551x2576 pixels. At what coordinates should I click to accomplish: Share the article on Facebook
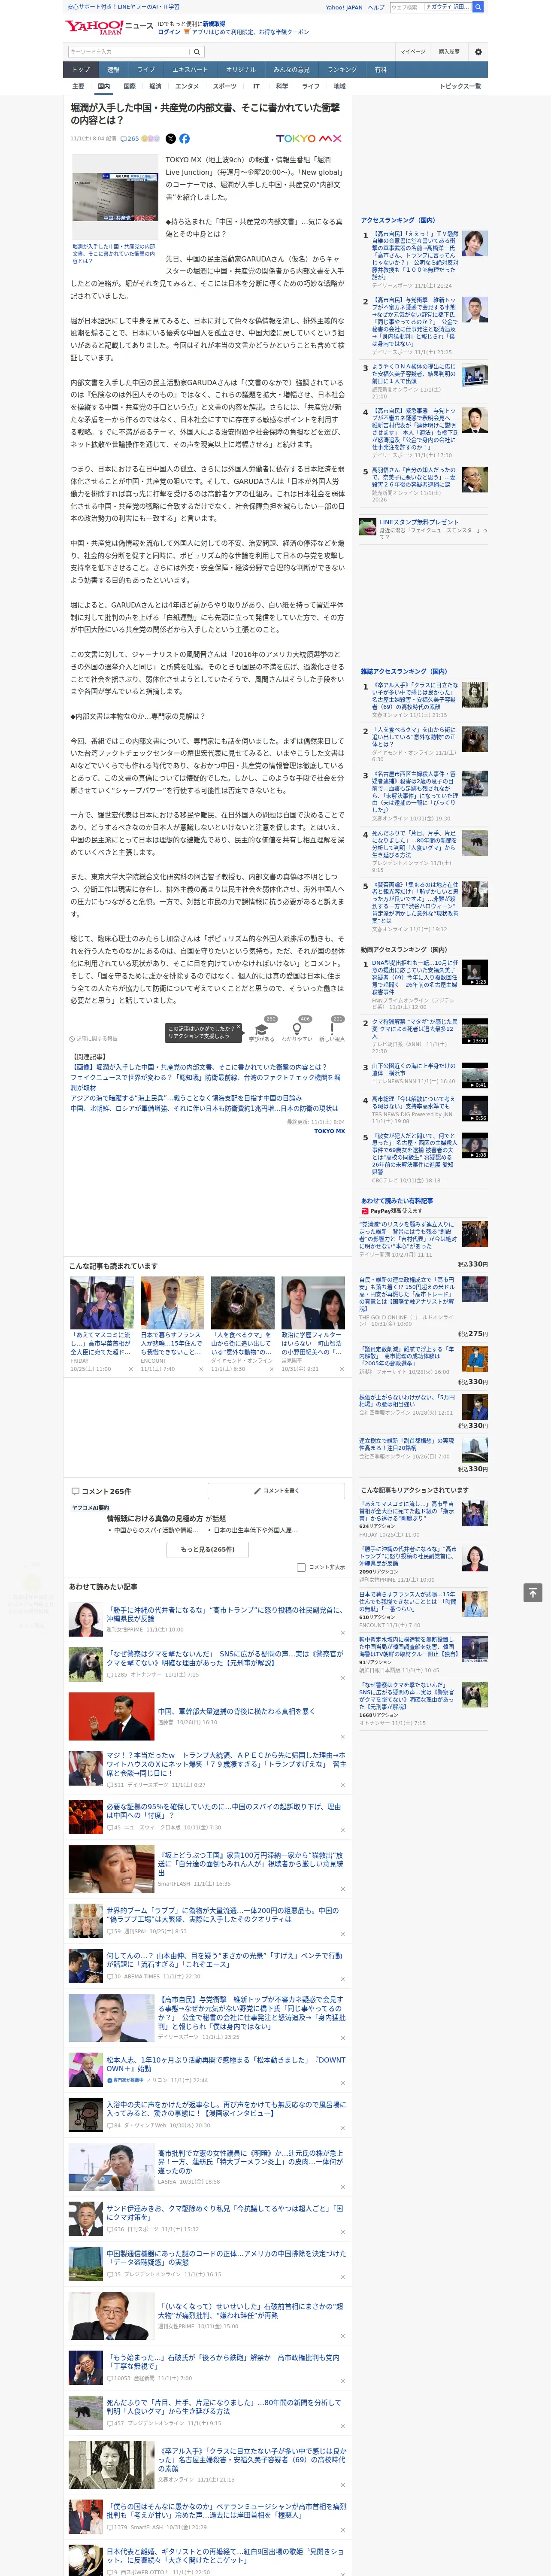(x=184, y=139)
